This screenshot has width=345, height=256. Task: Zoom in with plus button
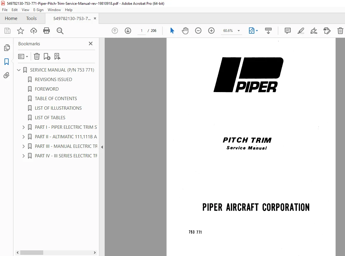click(211, 31)
